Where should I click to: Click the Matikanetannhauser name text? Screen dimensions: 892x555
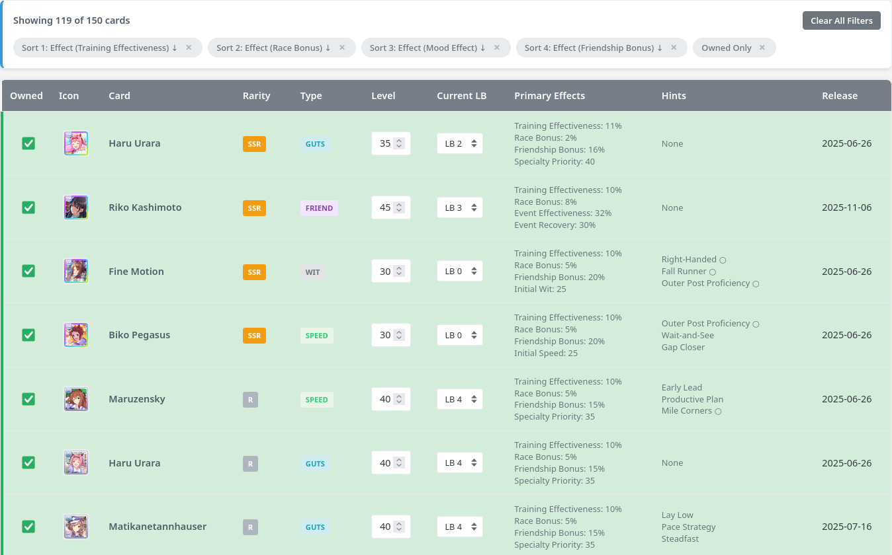click(157, 527)
